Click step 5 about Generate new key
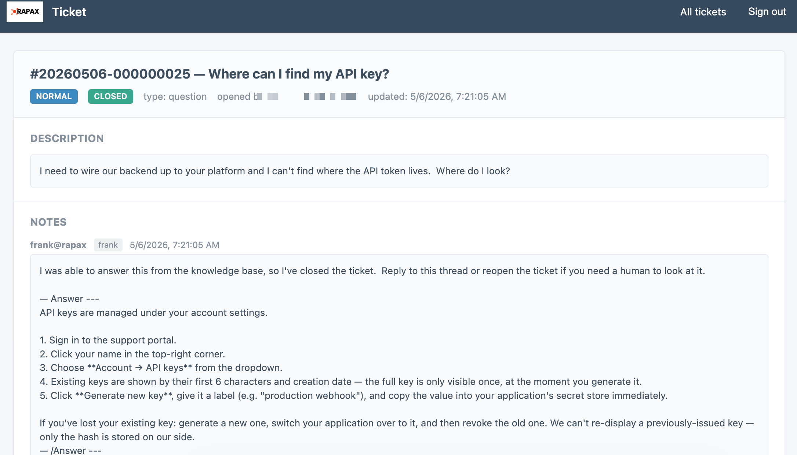The height and width of the screenshot is (455, 797). (x=354, y=396)
